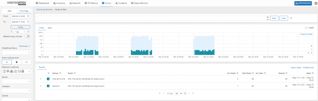Sort table by Sensor column
The height and width of the screenshot is (101, 318).
(57, 73)
